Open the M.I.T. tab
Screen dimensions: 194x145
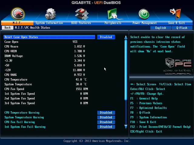tap(17, 23)
